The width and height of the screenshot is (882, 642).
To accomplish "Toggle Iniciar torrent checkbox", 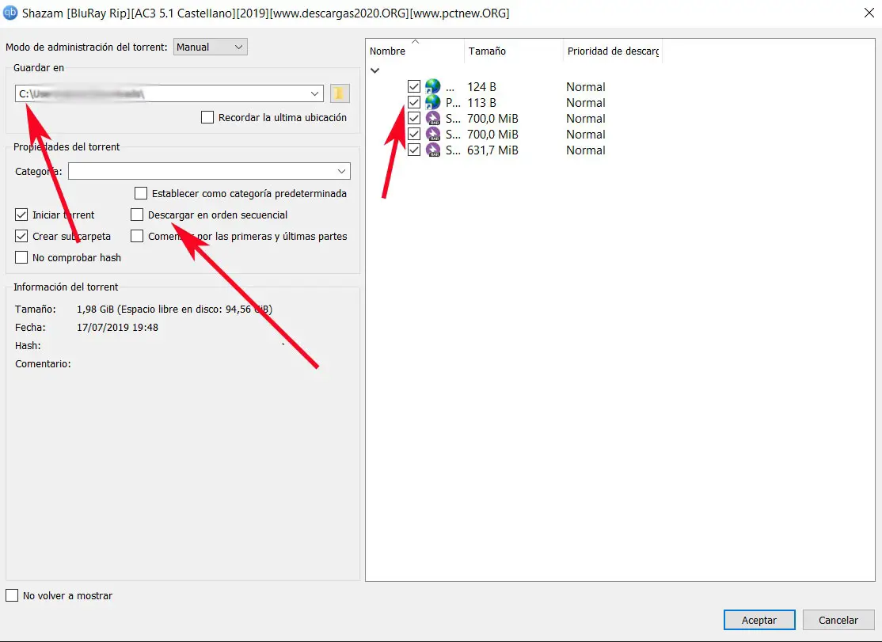I will click(x=21, y=215).
